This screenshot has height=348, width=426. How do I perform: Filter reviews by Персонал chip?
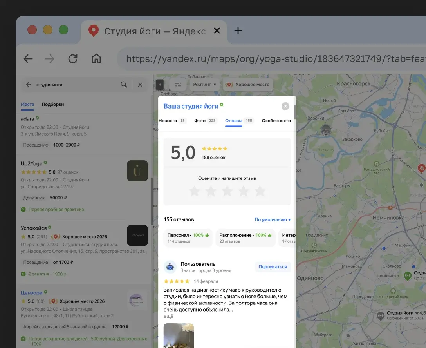coord(188,238)
